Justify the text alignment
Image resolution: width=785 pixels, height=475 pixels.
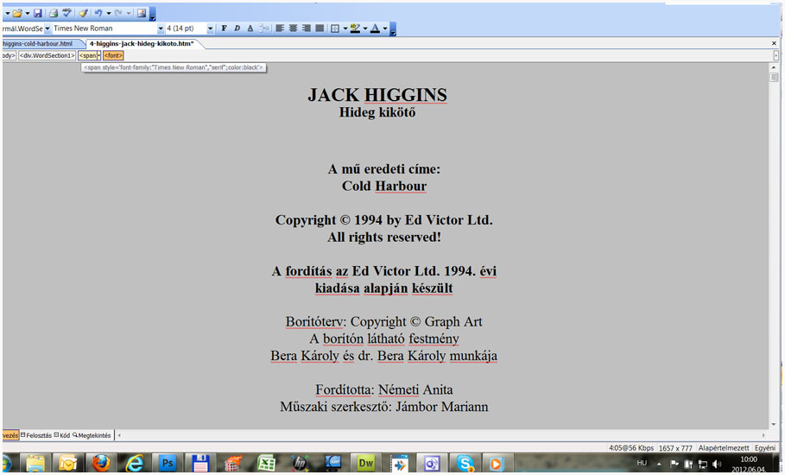coord(320,28)
